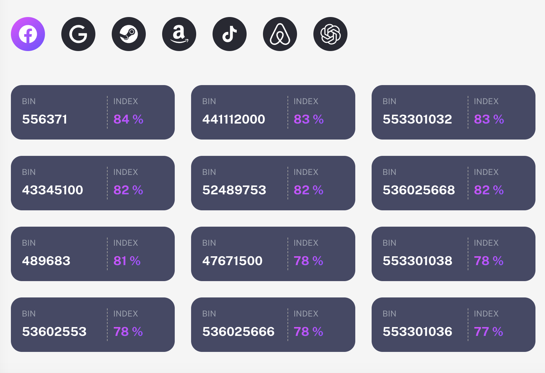
Task: Open the BIN 536025666 card
Action: tap(273, 325)
